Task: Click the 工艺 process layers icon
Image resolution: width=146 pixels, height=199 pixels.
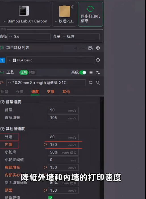Action: (2, 73)
